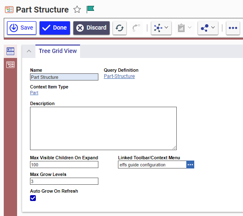Open the Part-Structure query definition link

[119, 76]
